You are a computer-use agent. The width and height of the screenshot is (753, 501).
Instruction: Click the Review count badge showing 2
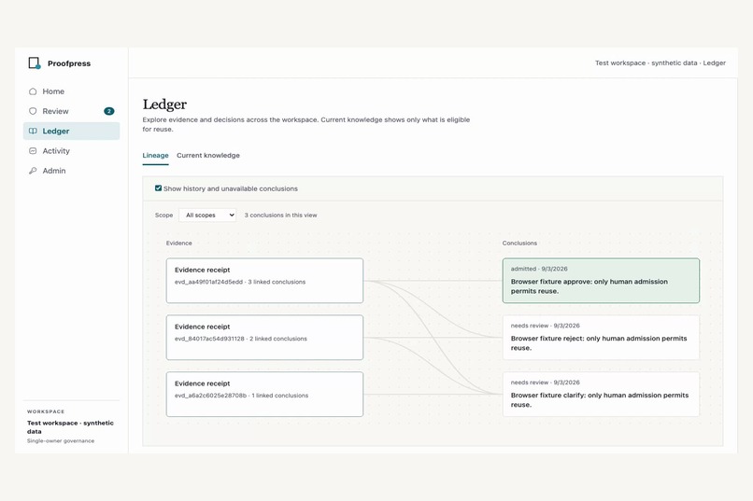109,111
